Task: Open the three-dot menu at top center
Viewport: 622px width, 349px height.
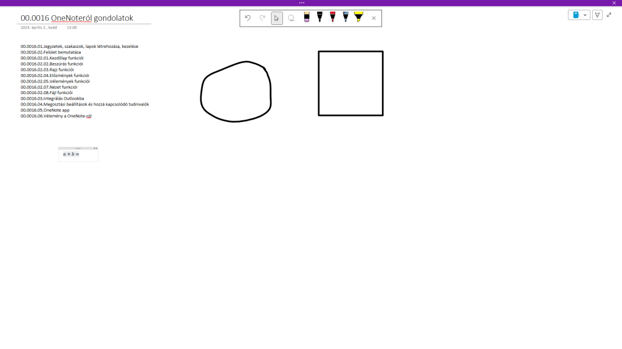Action: point(302,2)
